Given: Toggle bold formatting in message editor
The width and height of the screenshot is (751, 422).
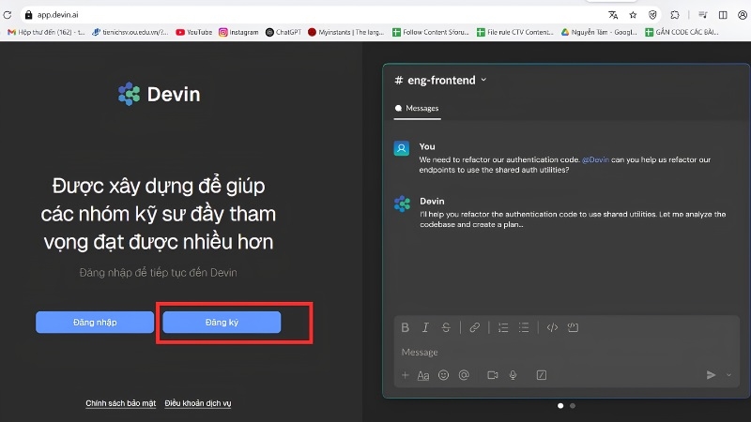Looking at the screenshot, I should pos(406,327).
